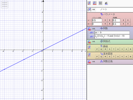This screenshot has width=133, height=100.
Task: Click the pen icon in the 基本図形 panel
Action: point(89,55)
